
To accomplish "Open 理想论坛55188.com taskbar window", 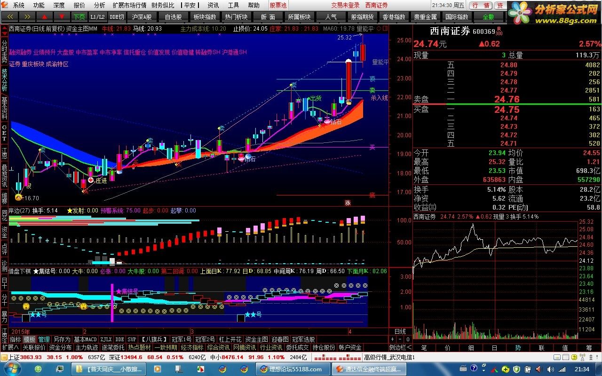I will [292, 369].
